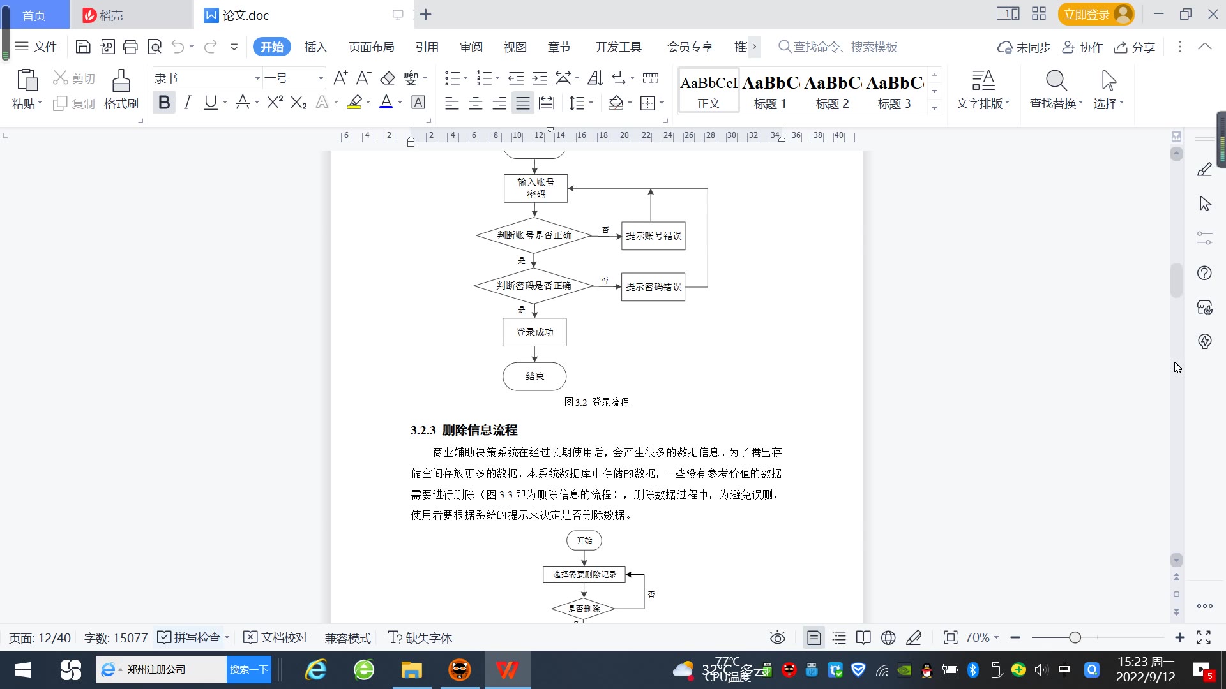
Task: Click the print icon in the quick access toolbar
Action: [130, 47]
